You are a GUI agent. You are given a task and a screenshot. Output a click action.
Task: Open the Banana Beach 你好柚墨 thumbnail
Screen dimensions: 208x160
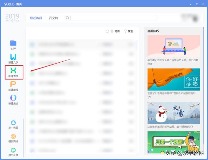pyautogui.click(x=174, y=79)
